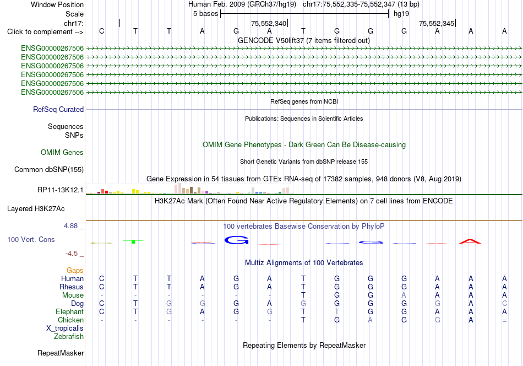Click the RP11-13K12.1 gene label
Image resolution: width=523 pixels, height=366 pixels.
coord(61,190)
